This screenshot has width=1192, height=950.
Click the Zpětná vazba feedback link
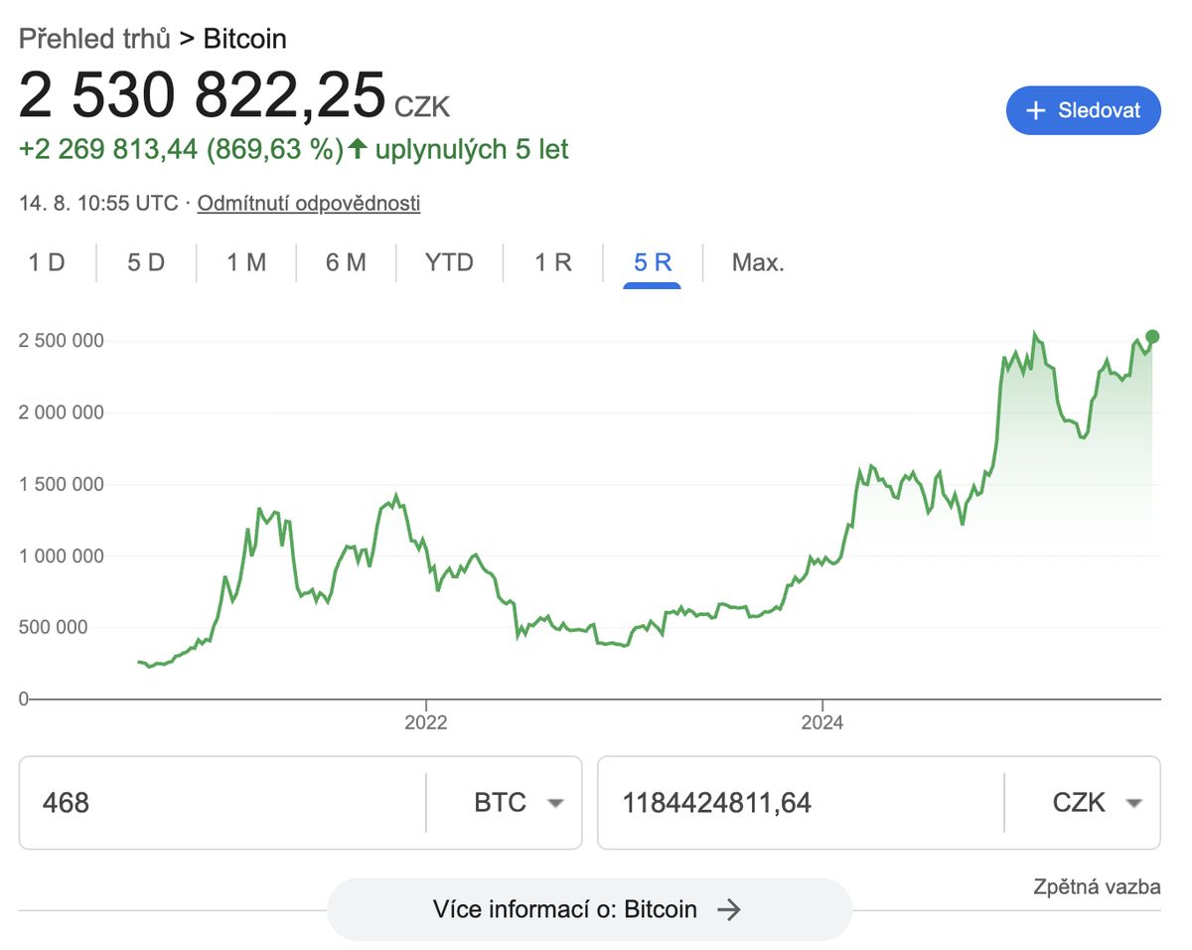[1097, 887]
